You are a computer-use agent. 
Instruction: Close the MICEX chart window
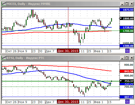[x=132, y=4]
